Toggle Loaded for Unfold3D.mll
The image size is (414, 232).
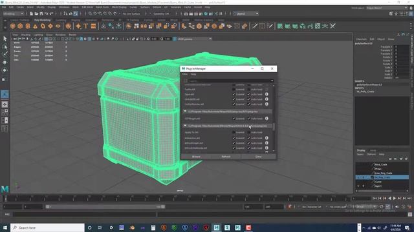234,99
